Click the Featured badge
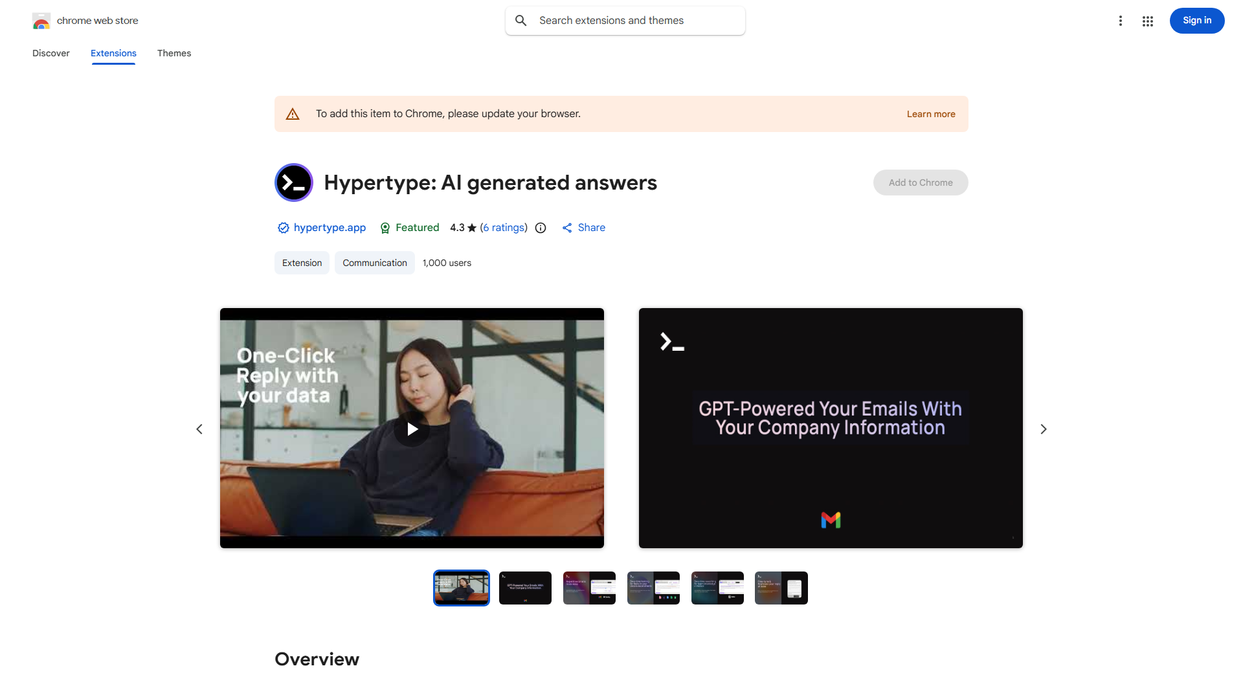Image resolution: width=1243 pixels, height=699 pixels. 409,228
